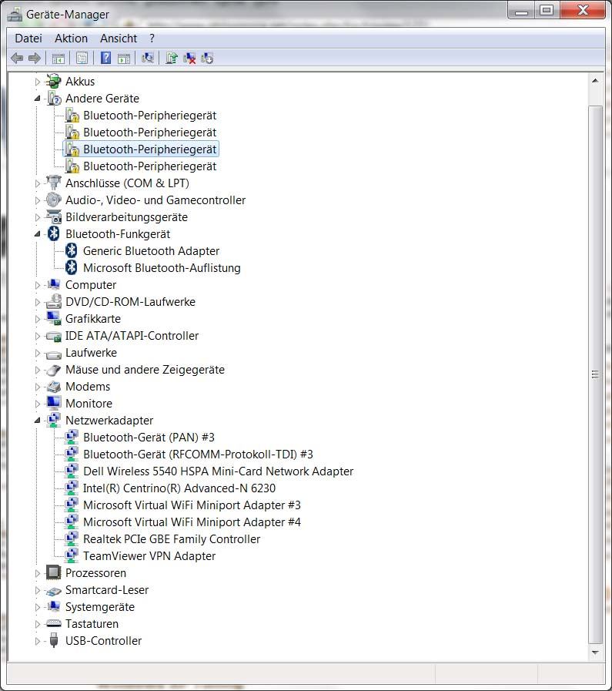Scan for hardware changes icon
Screen dimensions: 612x691
[148, 59]
